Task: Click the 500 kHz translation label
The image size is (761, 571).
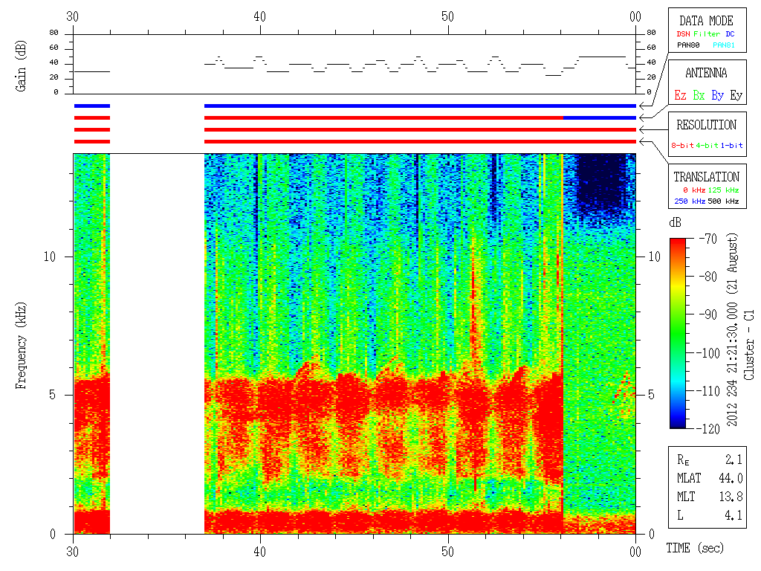Action: click(723, 201)
